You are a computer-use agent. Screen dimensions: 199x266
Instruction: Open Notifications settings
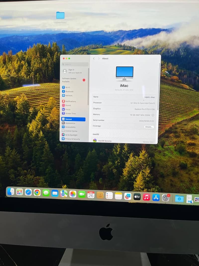(69, 101)
